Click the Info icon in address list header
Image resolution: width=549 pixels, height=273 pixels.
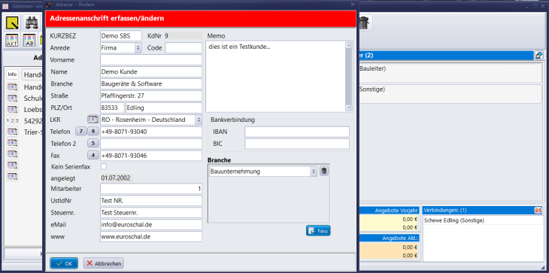click(12, 74)
